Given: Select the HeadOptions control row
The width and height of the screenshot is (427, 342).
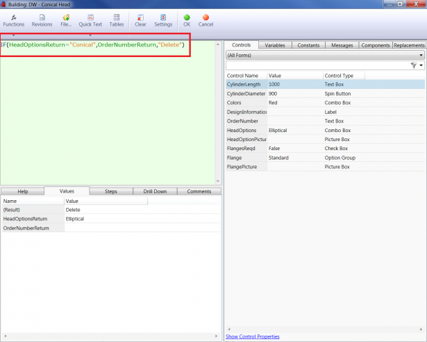Looking at the screenshot, I should [325, 130].
